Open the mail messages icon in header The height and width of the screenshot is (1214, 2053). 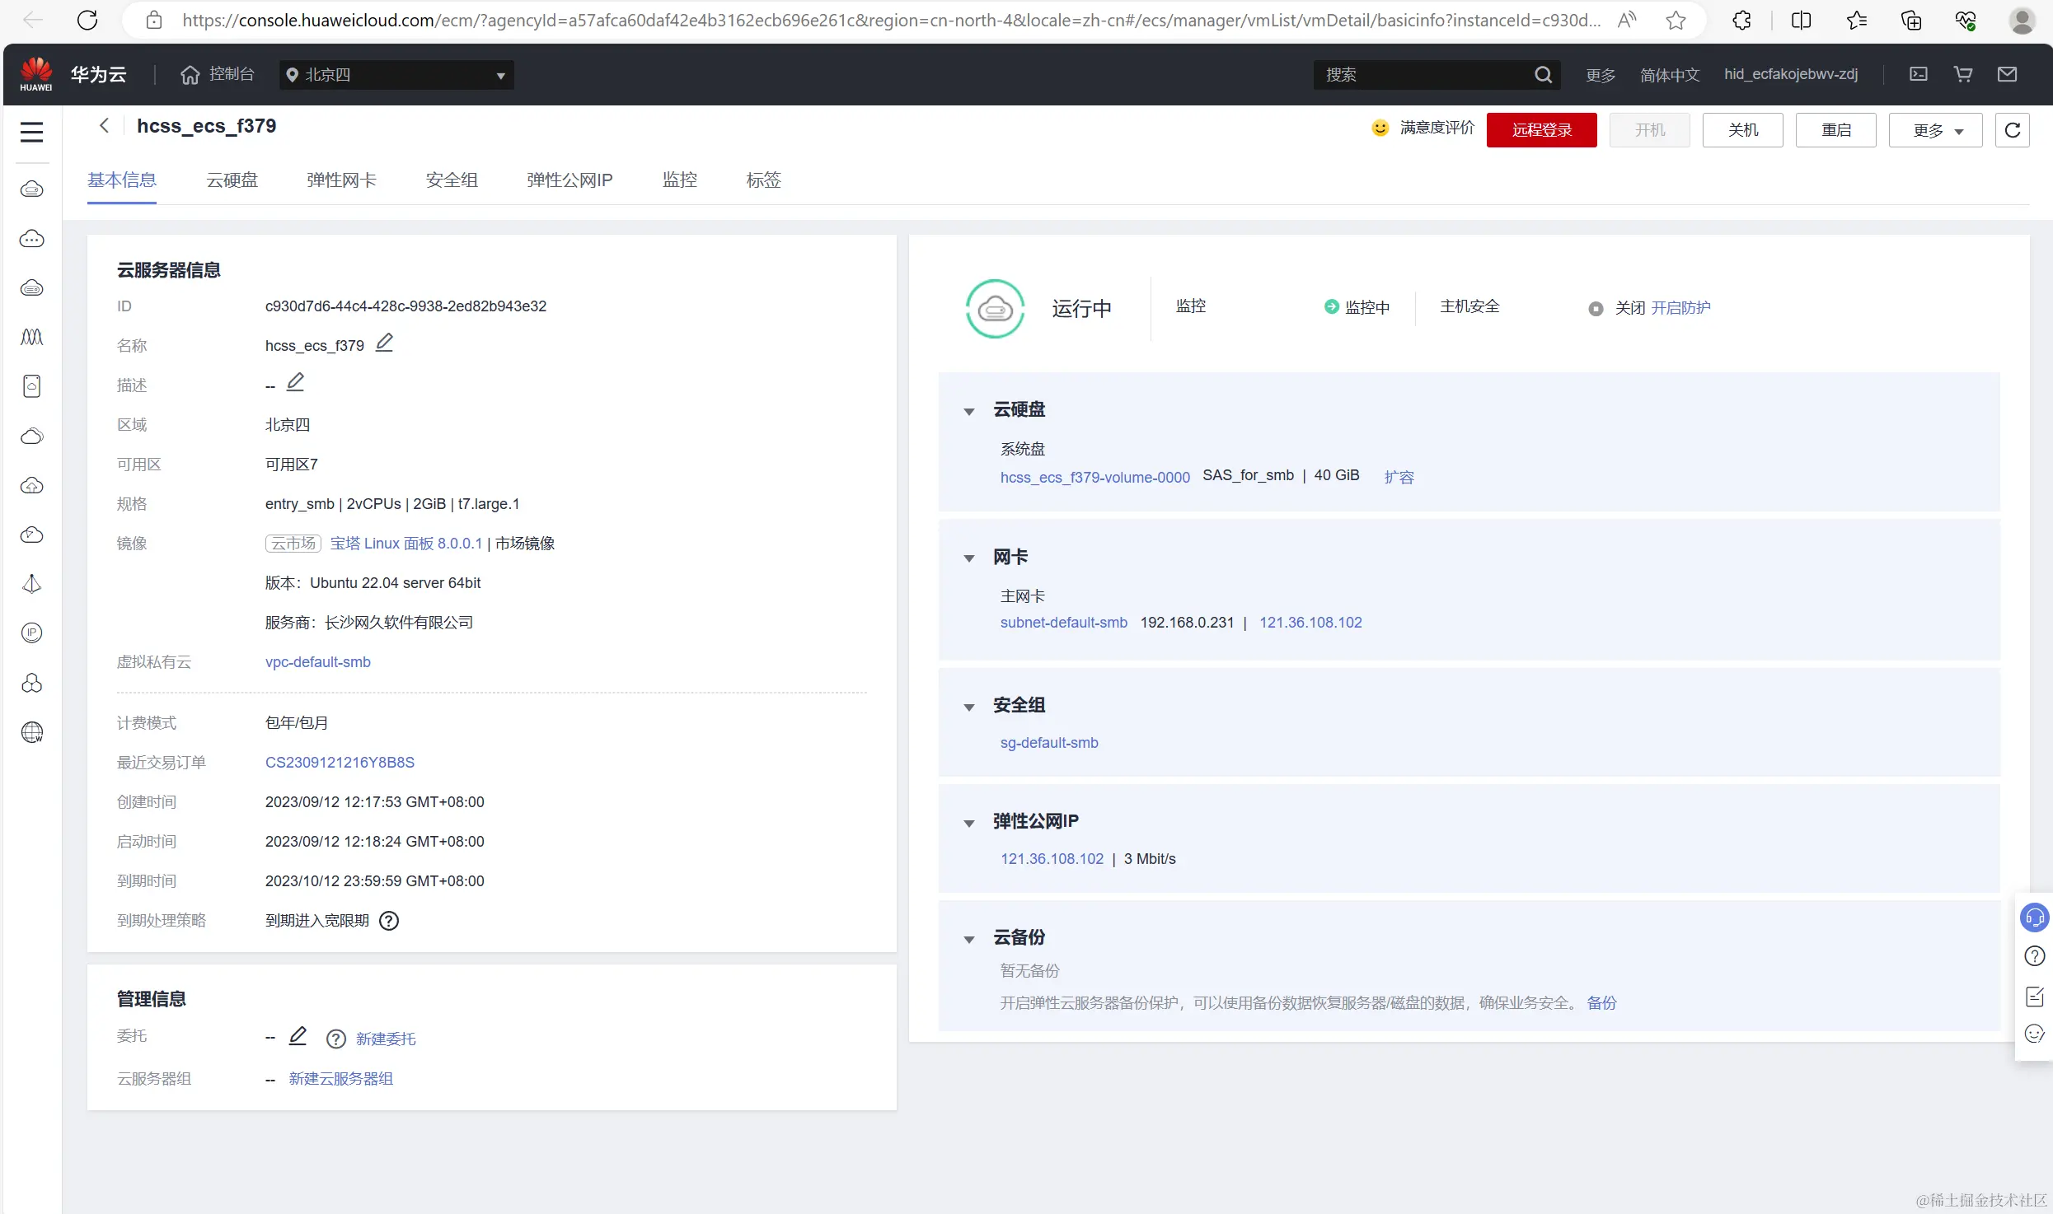tap(2007, 74)
